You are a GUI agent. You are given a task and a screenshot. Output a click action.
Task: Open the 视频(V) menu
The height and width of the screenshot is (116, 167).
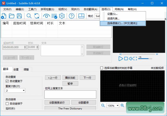pos(63,9)
